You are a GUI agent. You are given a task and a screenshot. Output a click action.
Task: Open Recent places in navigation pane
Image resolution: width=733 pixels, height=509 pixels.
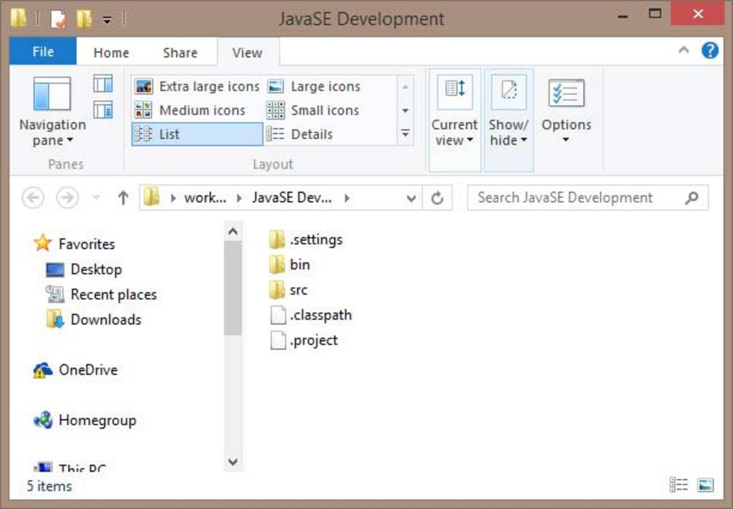101,295
